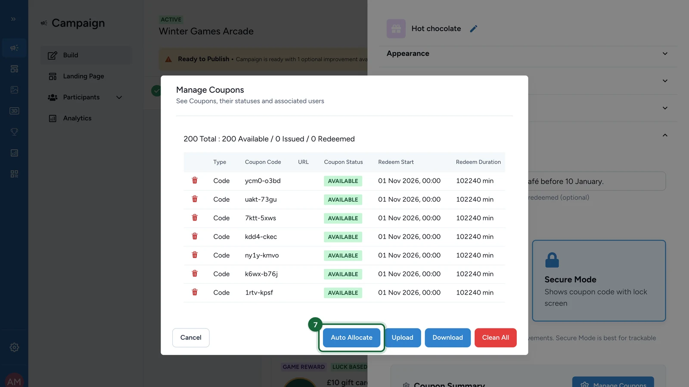689x387 pixels.
Task: Delete coupon k6wx-b76j with trash icon
Action: tap(195, 273)
